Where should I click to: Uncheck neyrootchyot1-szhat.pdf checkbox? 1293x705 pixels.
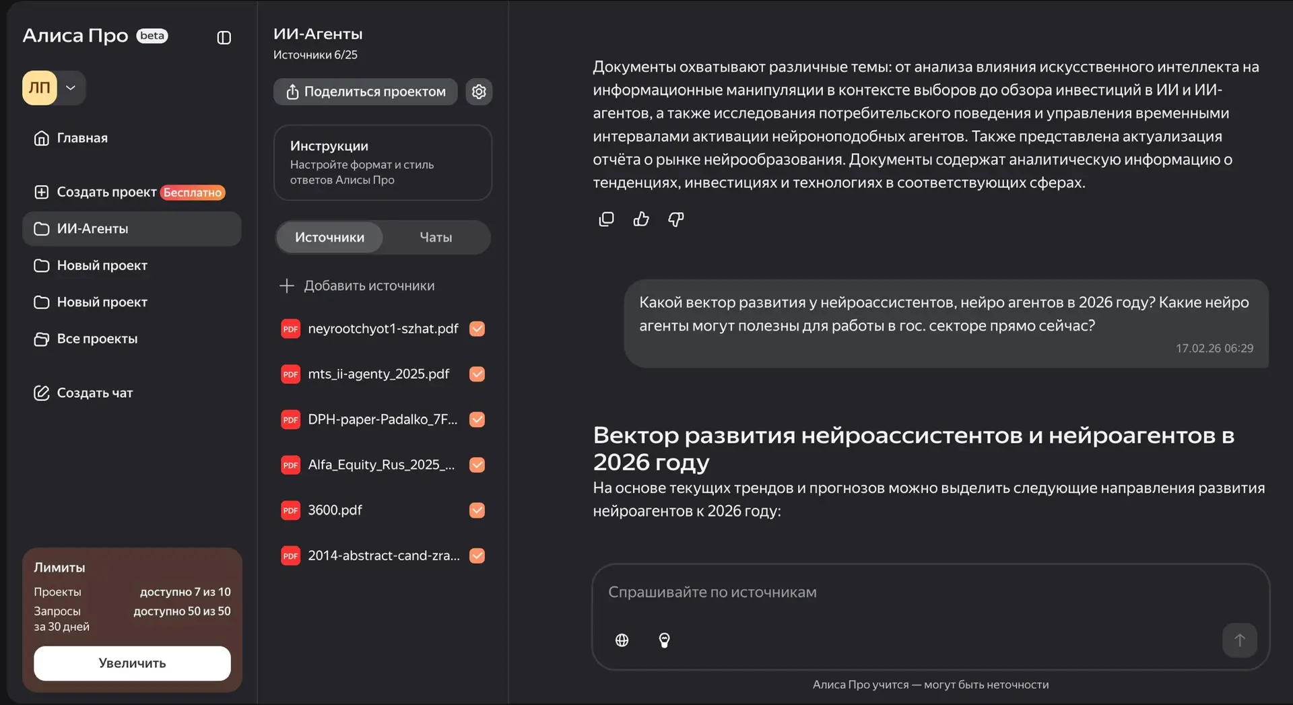tap(477, 329)
